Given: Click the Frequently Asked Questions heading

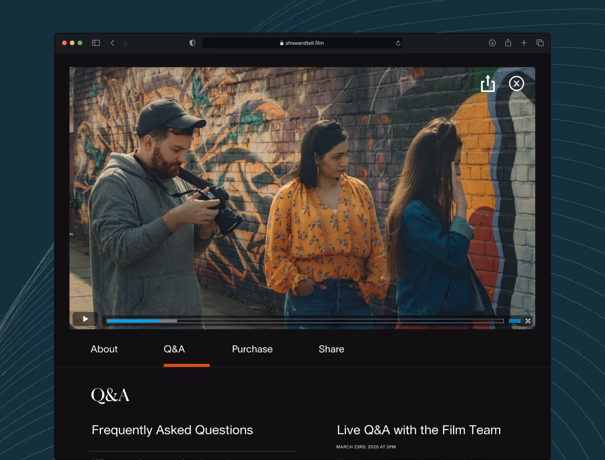Looking at the screenshot, I should click(x=172, y=430).
